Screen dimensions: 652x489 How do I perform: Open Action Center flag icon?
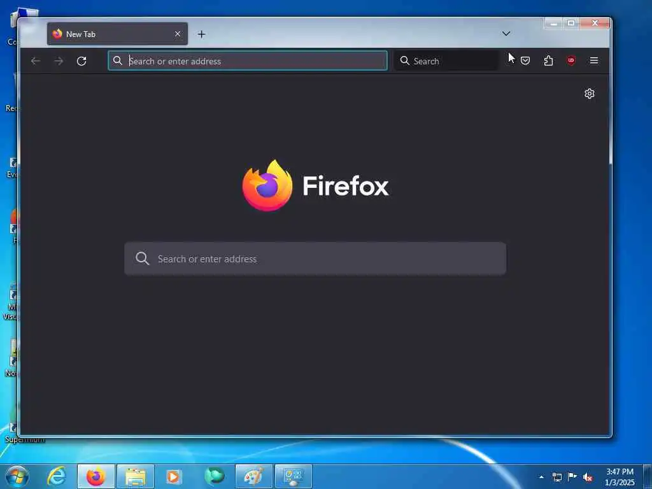572,477
